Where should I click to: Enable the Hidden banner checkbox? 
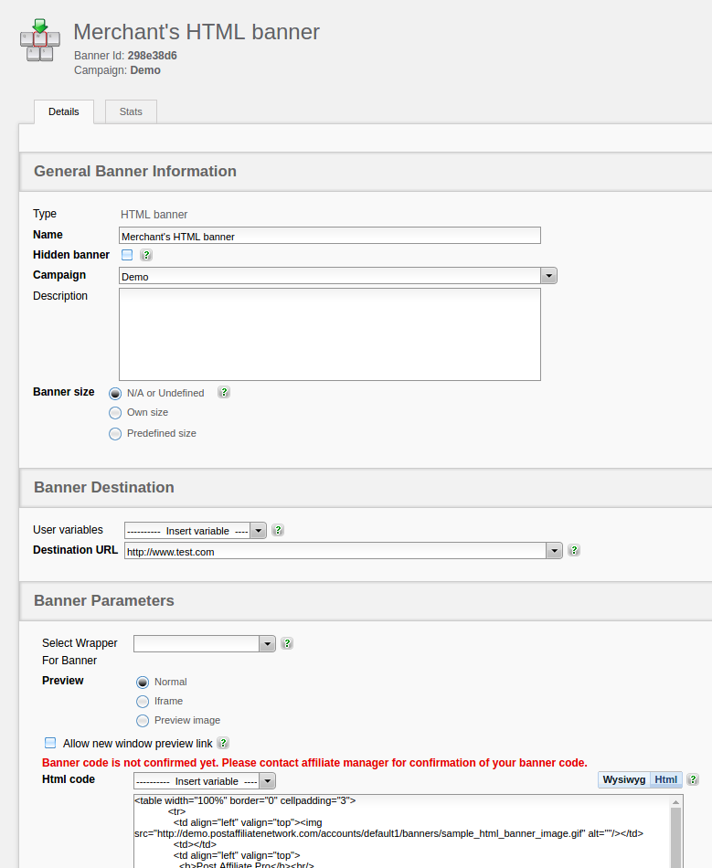(127, 255)
